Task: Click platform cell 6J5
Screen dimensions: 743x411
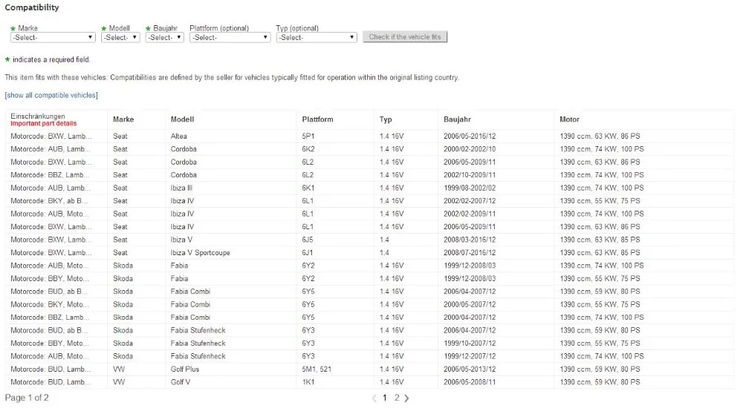Action: coord(308,240)
